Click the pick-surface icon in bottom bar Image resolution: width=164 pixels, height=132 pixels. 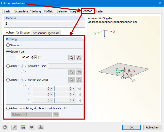(x=41, y=127)
